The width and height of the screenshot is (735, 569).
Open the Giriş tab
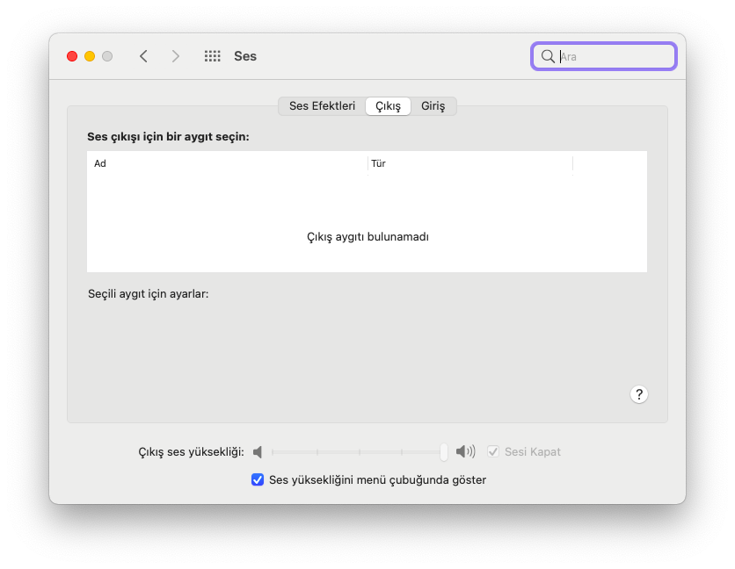click(433, 106)
